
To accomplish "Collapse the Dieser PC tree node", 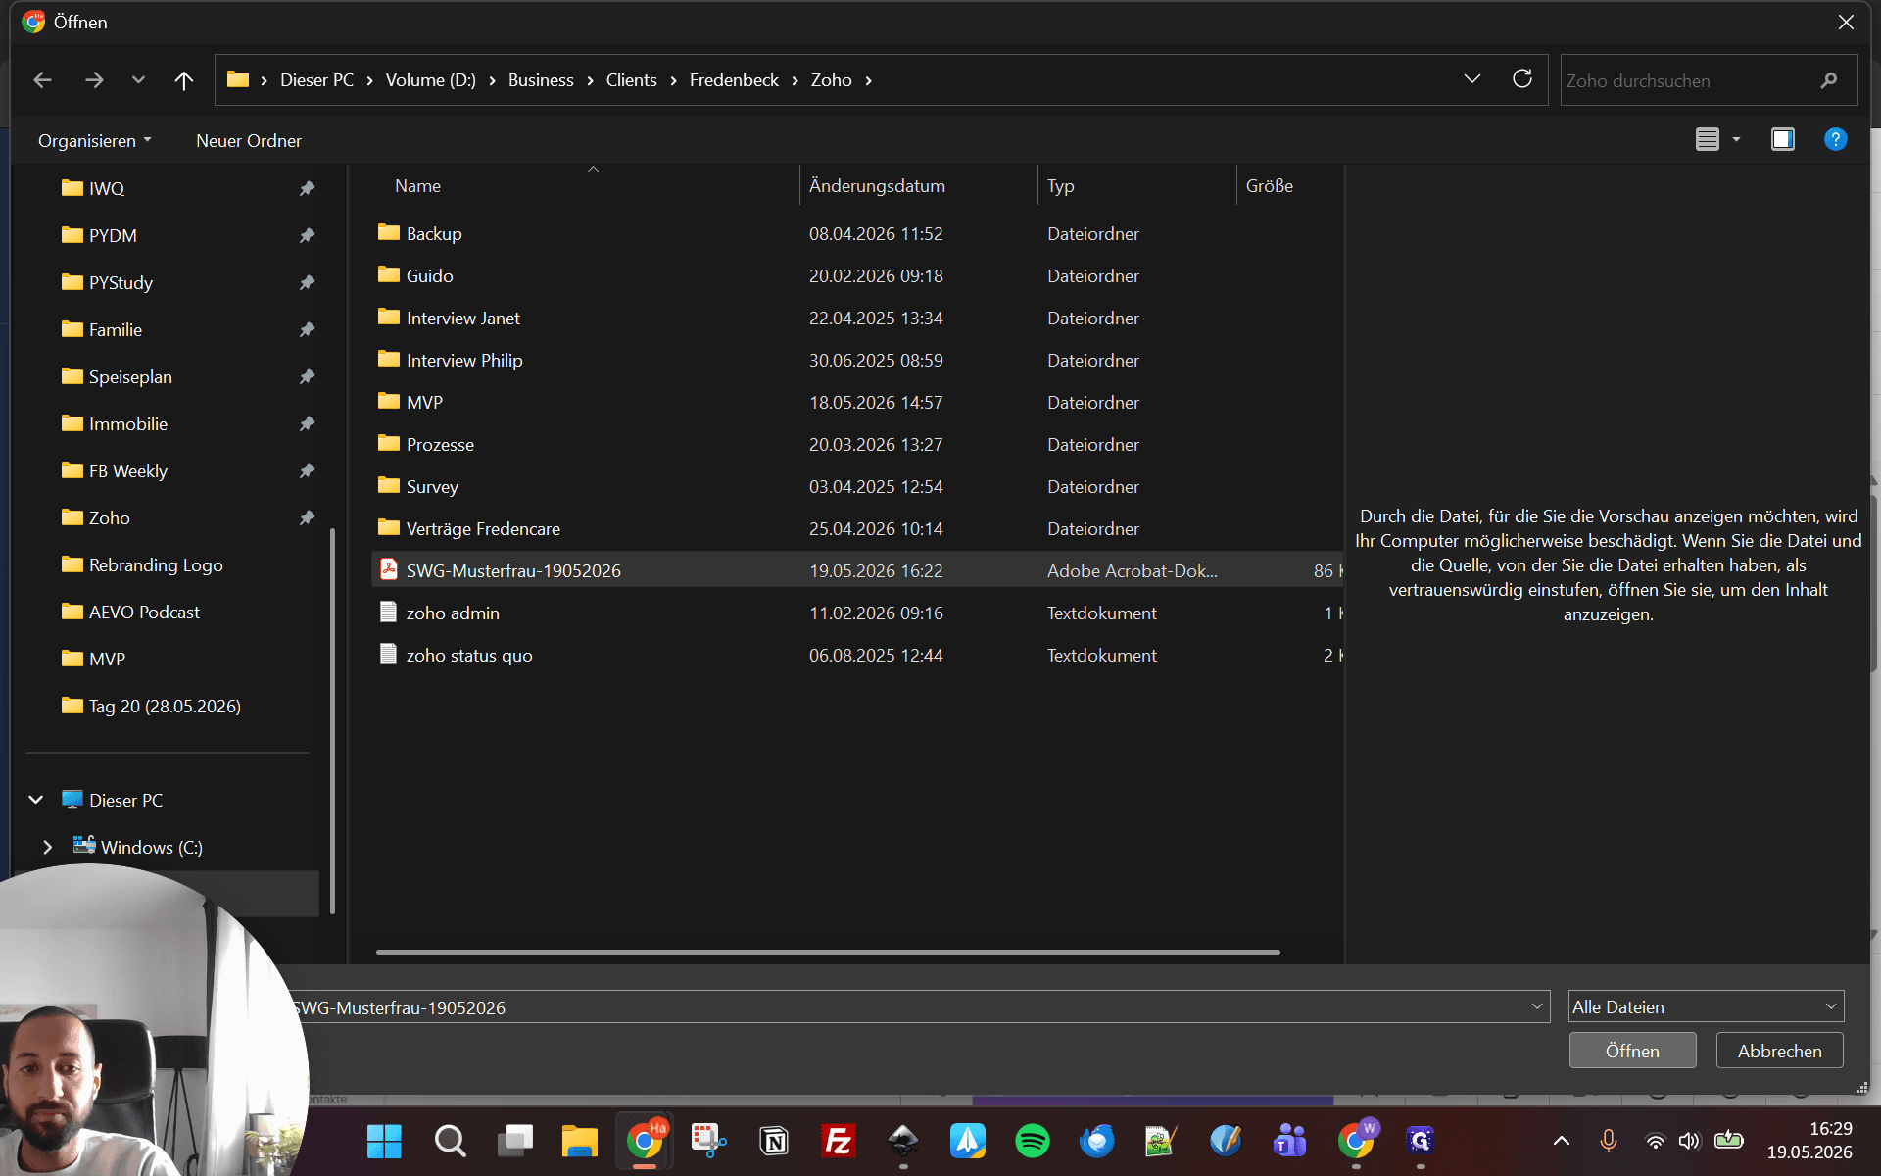I will click(x=36, y=800).
